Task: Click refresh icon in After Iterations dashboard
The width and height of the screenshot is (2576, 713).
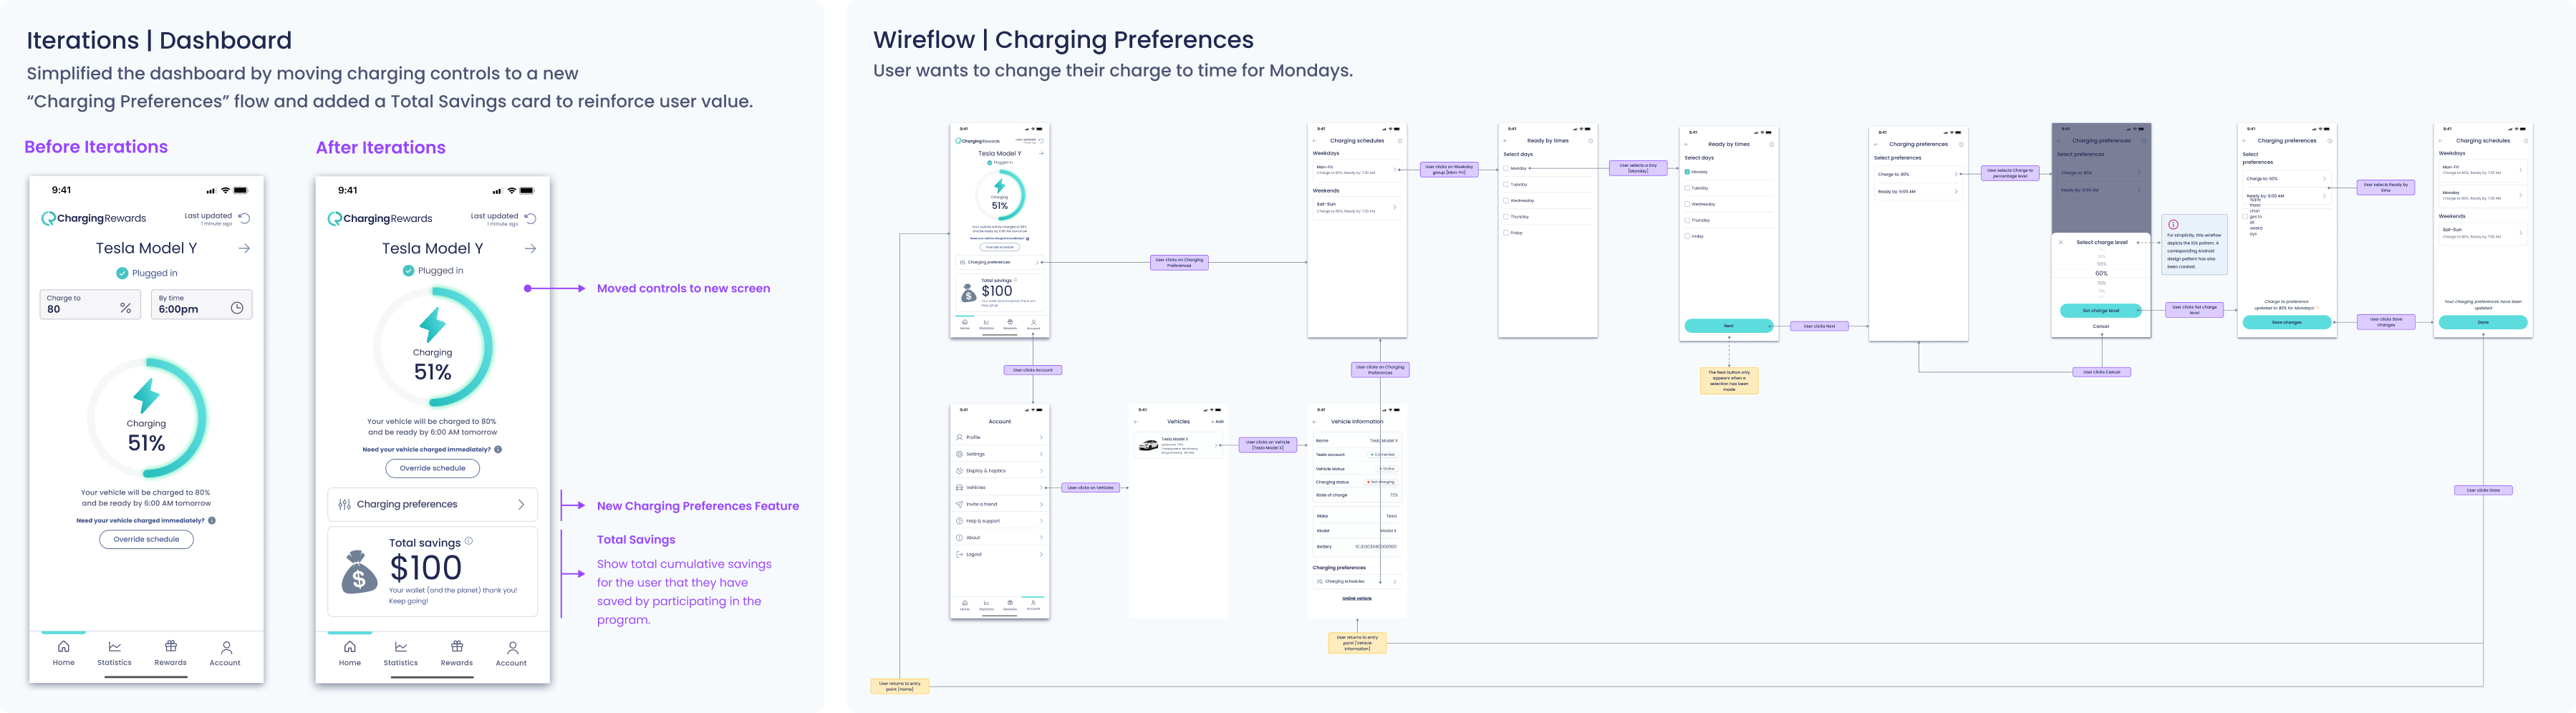Action: click(531, 218)
